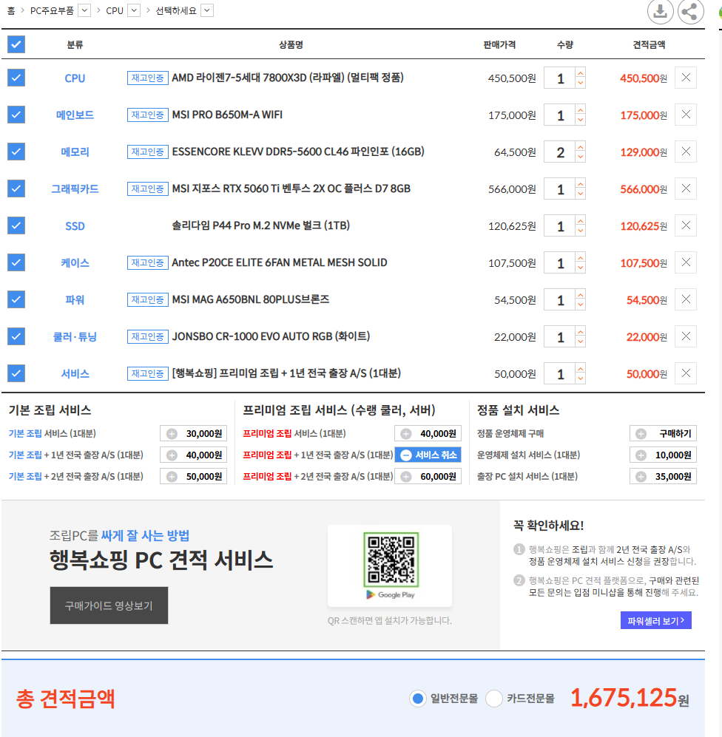722x737 pixels.
Task: Click 구매하기 for 정품 운영체제
Action: point(664,433)
